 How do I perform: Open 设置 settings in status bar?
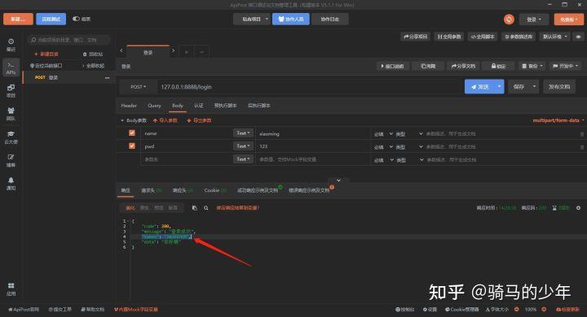pyautogui.click(x=430, y=309)
